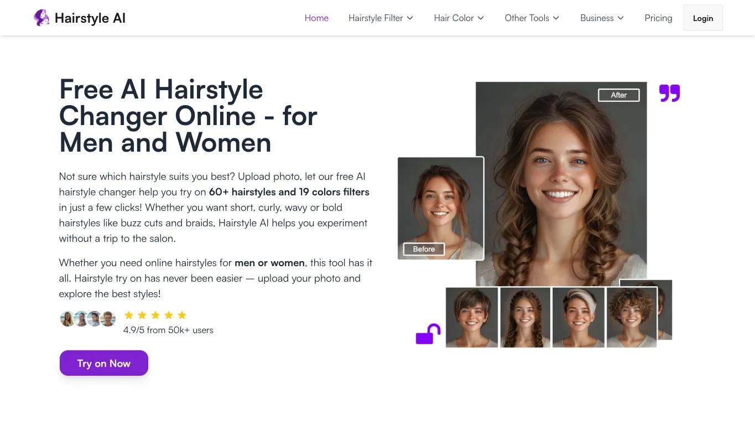Expand the Hairstyle Filter dropdown
Viewport: 755px width, 425px height.
point(381,18)
